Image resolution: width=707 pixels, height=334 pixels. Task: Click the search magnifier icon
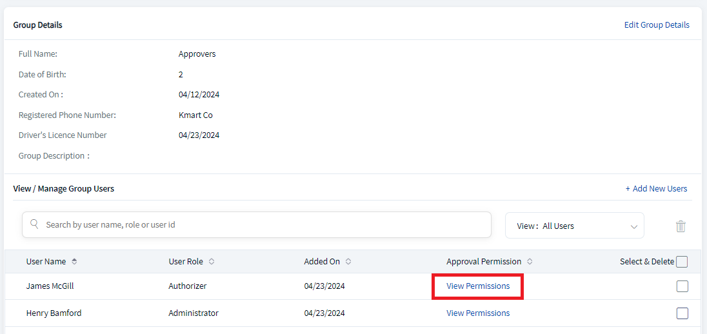coord(34,224)
